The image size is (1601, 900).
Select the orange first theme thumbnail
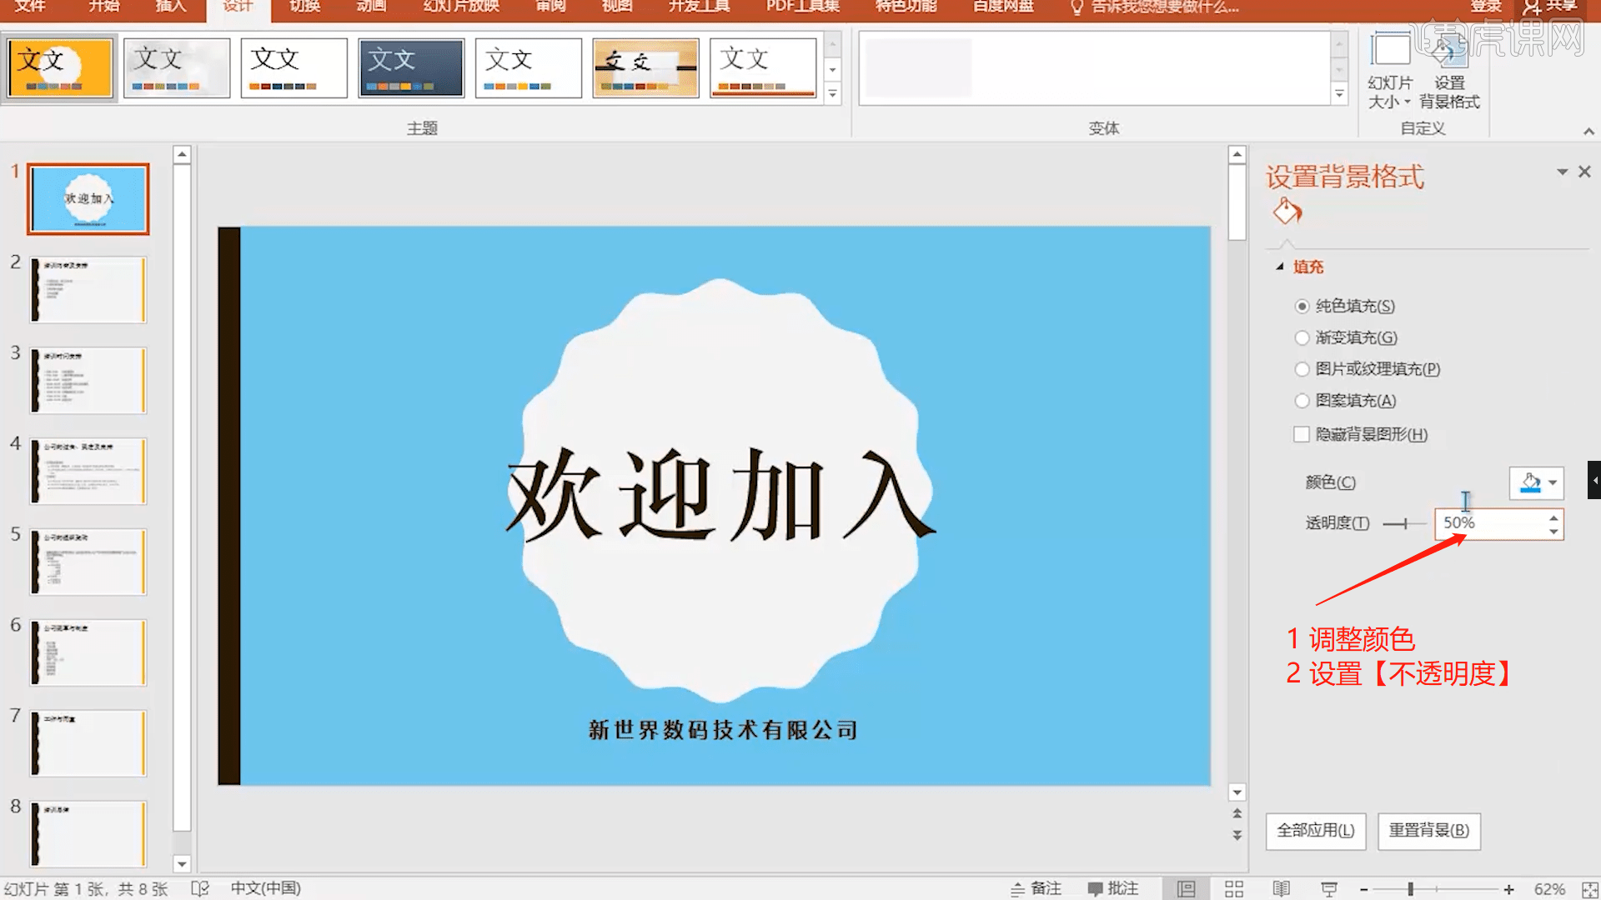60,67
